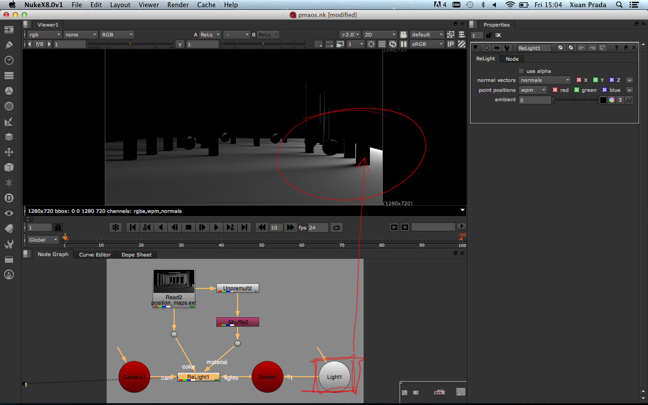
Task: Open the wpm point positions dropdown
Action: pyautogui.click(x=533, y=90)
